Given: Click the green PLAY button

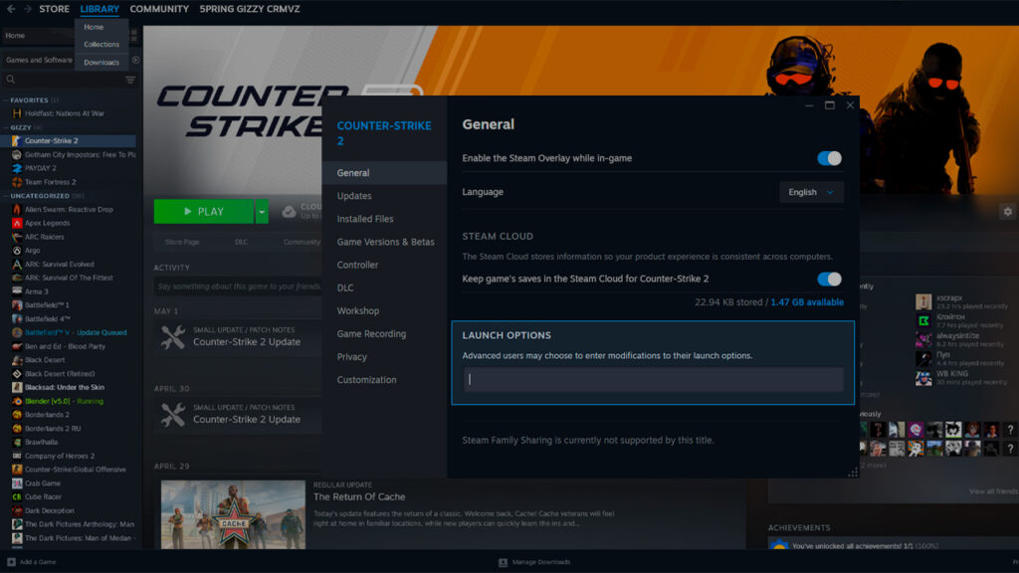Looking at the screenshot, I should click(x=203, y=212).
